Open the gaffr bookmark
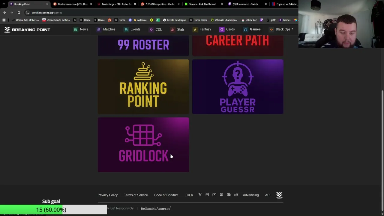This screenshot has width=384, height=216. point(271,20)
